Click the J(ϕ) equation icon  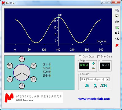(104, 86)
